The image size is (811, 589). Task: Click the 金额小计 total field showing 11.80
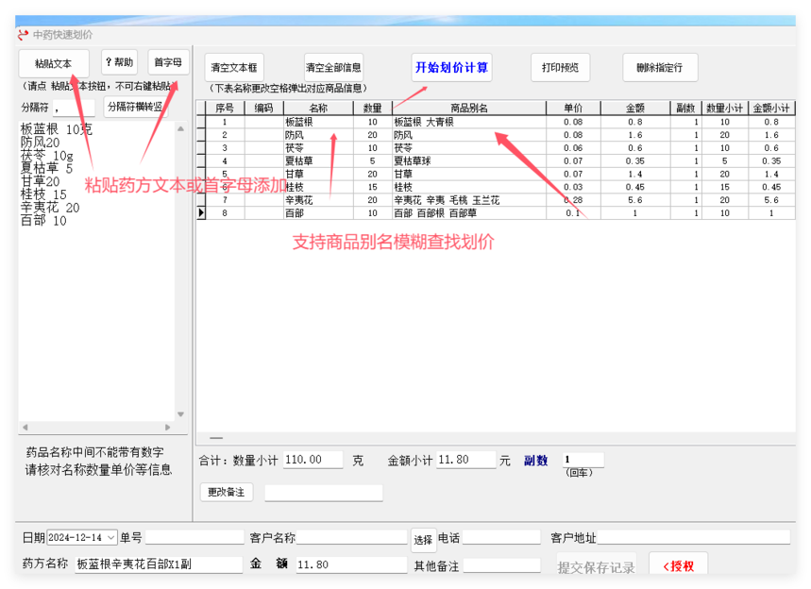point(466,460)
